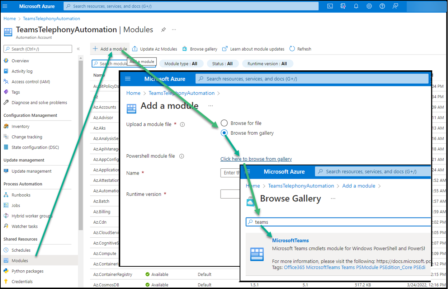This screenshot has width=448, height=289.
Task: Click Add a module in the toolbar
Action: (110, 49)
